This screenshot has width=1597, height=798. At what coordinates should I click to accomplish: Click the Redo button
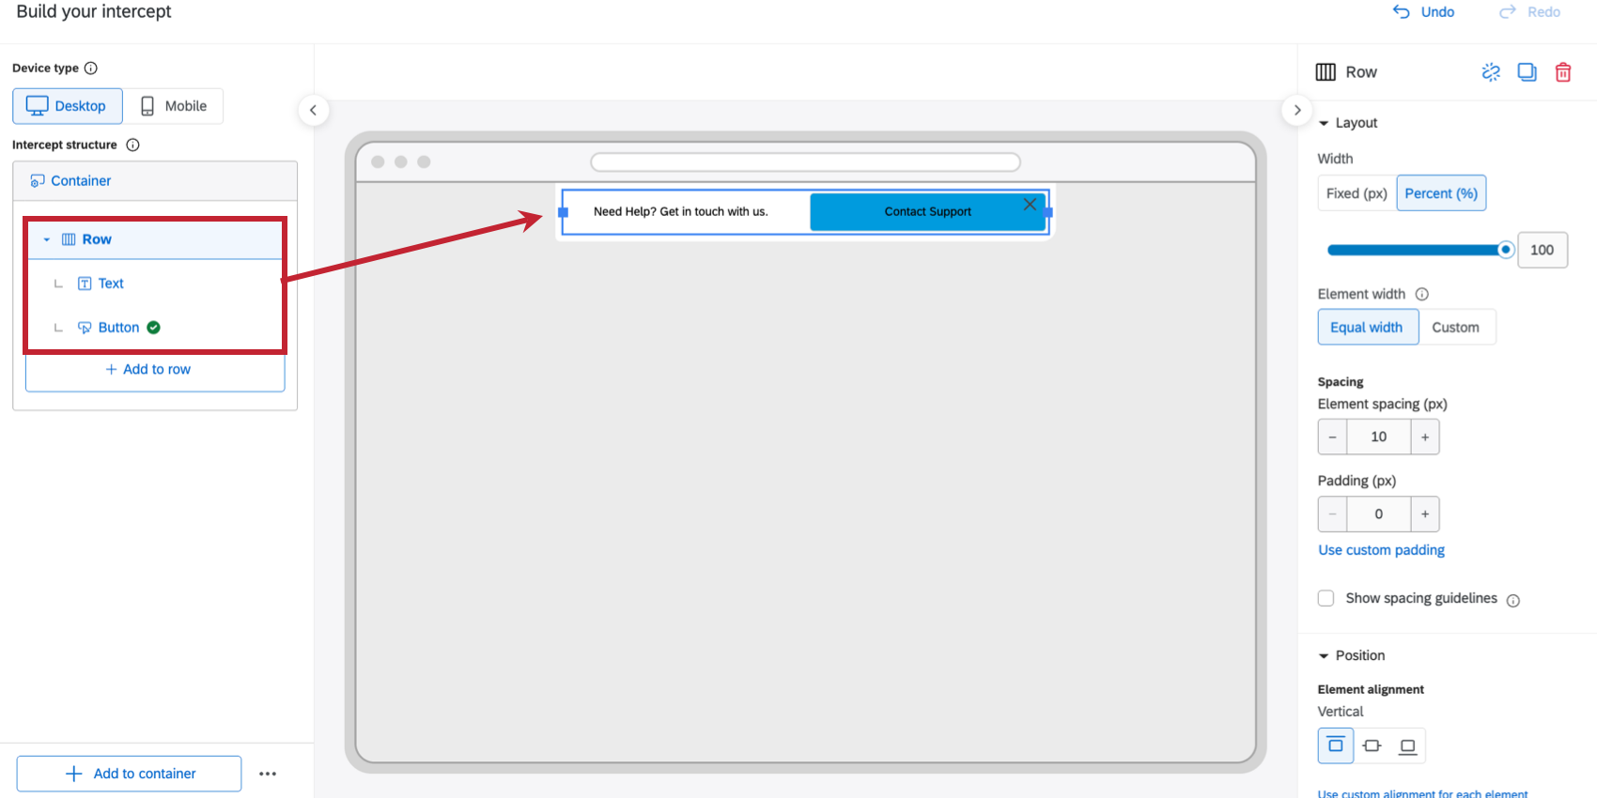[1529, 12]
